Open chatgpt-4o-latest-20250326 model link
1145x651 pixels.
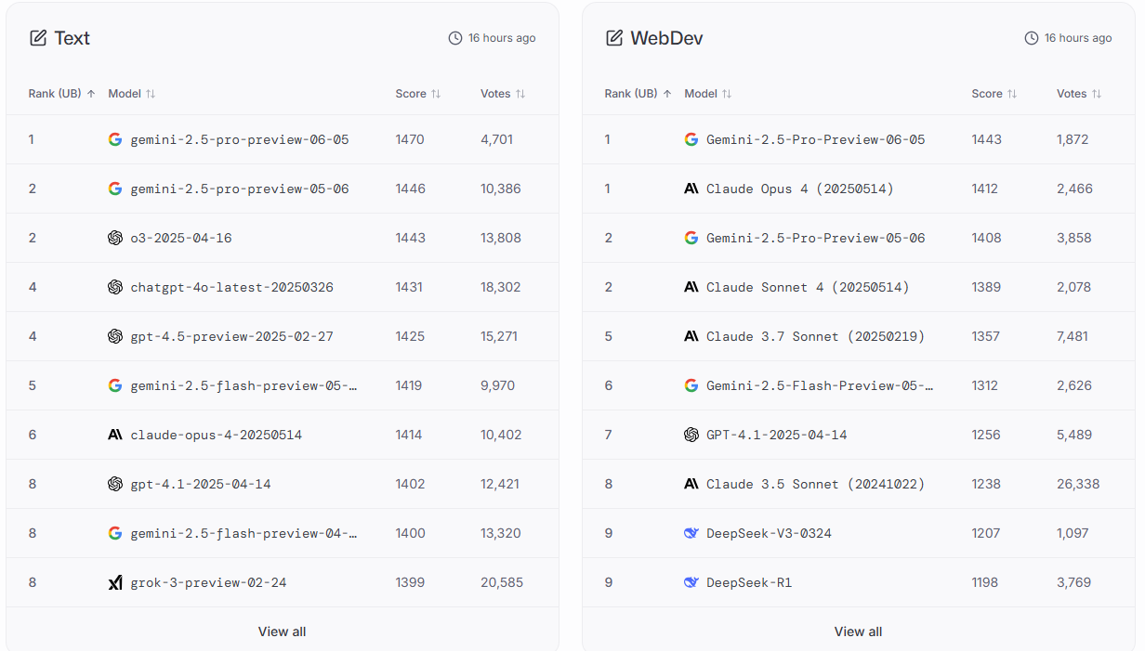point(231,287)
